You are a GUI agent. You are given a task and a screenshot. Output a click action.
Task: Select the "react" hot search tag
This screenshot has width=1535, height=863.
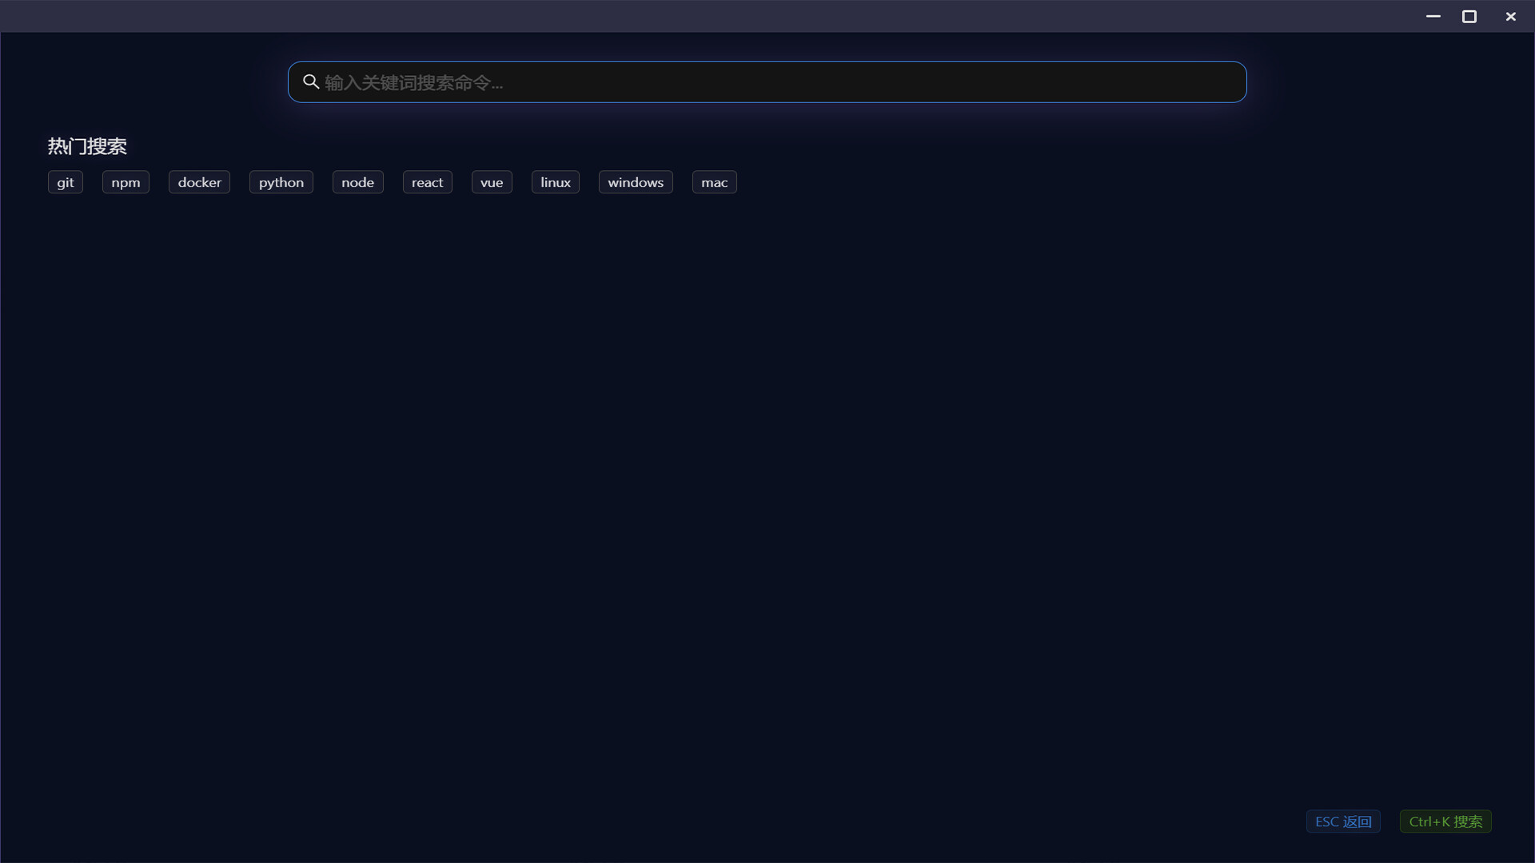click(427, 181)
